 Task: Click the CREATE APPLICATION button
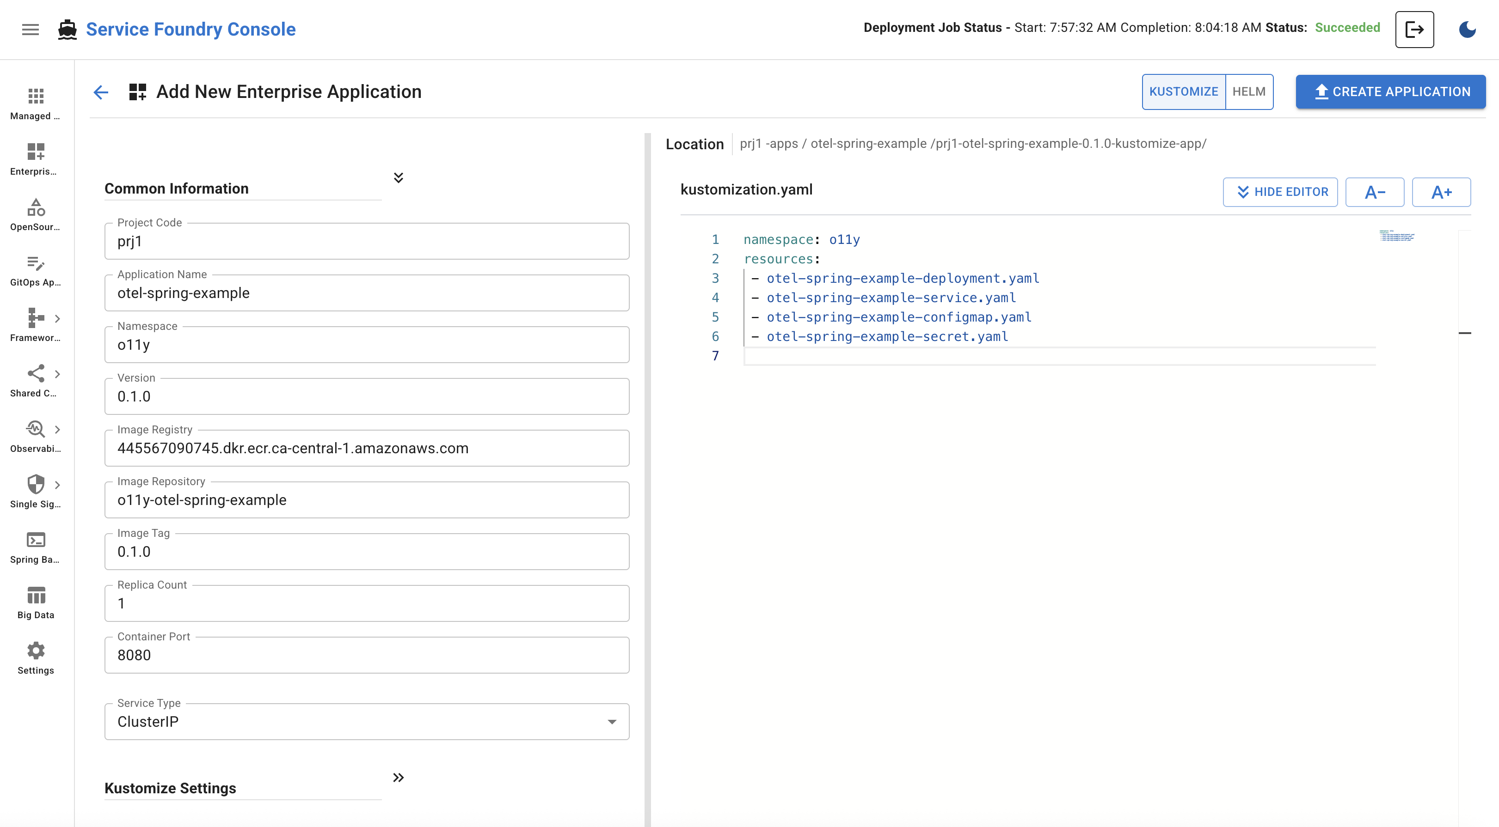click(x=1390, y=91)
